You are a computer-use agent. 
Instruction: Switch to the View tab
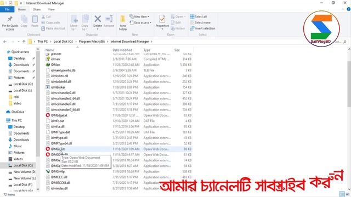click(51, 9)
